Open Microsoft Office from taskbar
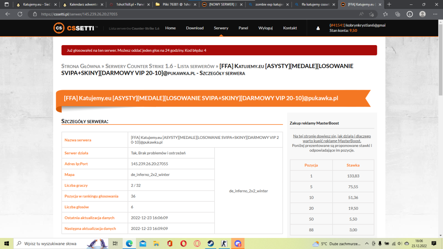The width and height of the screenshot is (443, 249). click(170, 243)
